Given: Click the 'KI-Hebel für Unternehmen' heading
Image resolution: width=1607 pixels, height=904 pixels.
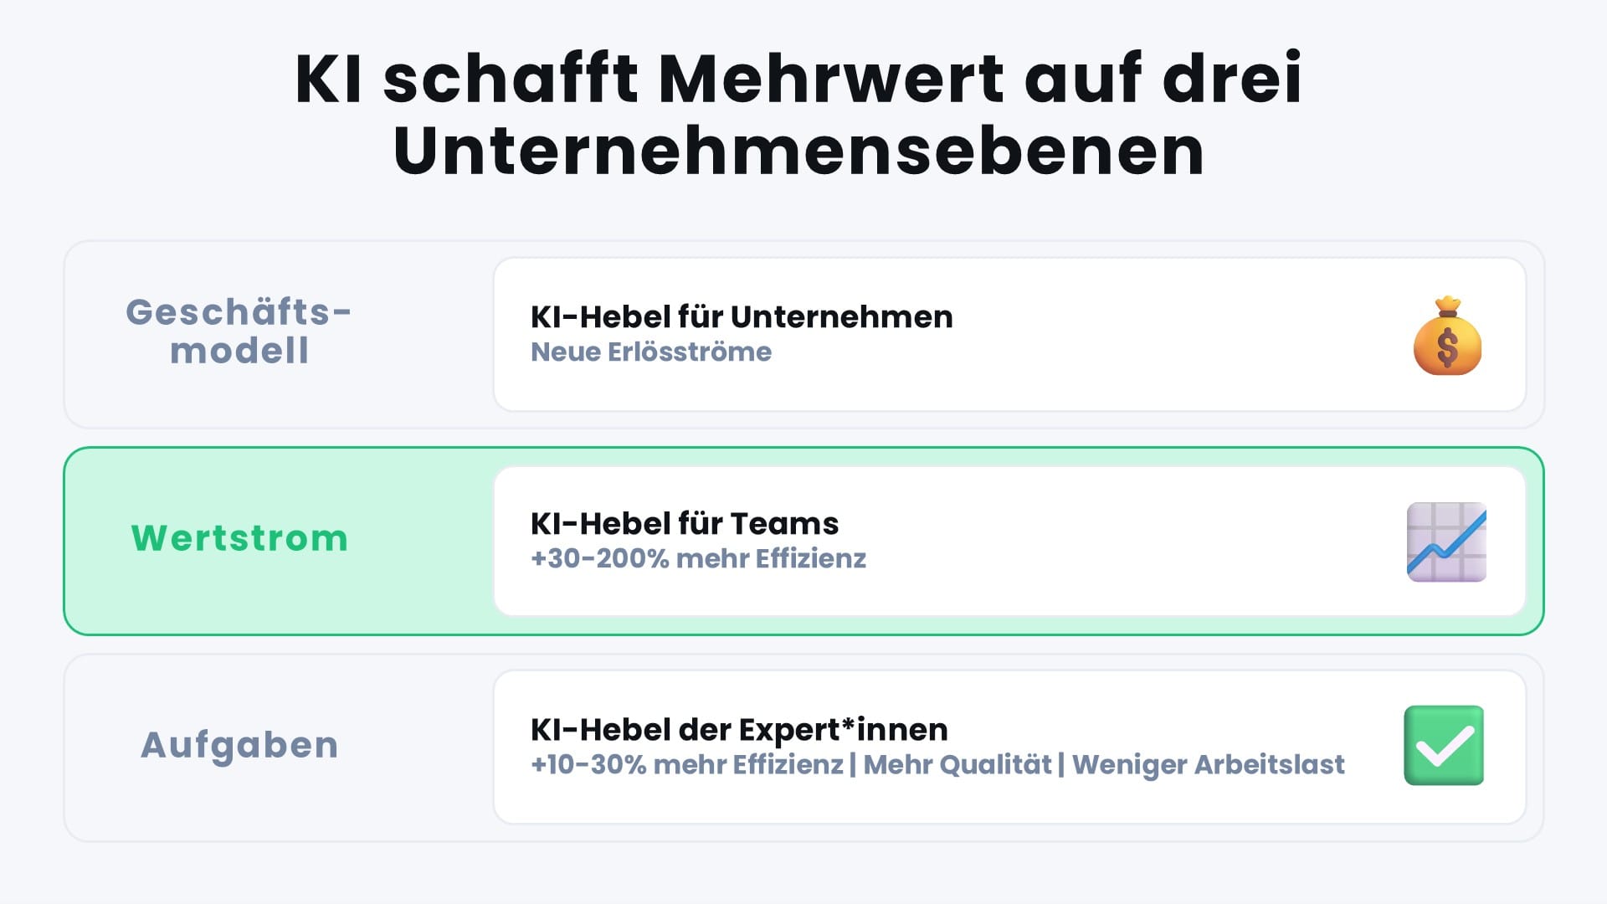Looking at the screenshot, I should click(x=742, y=316).
